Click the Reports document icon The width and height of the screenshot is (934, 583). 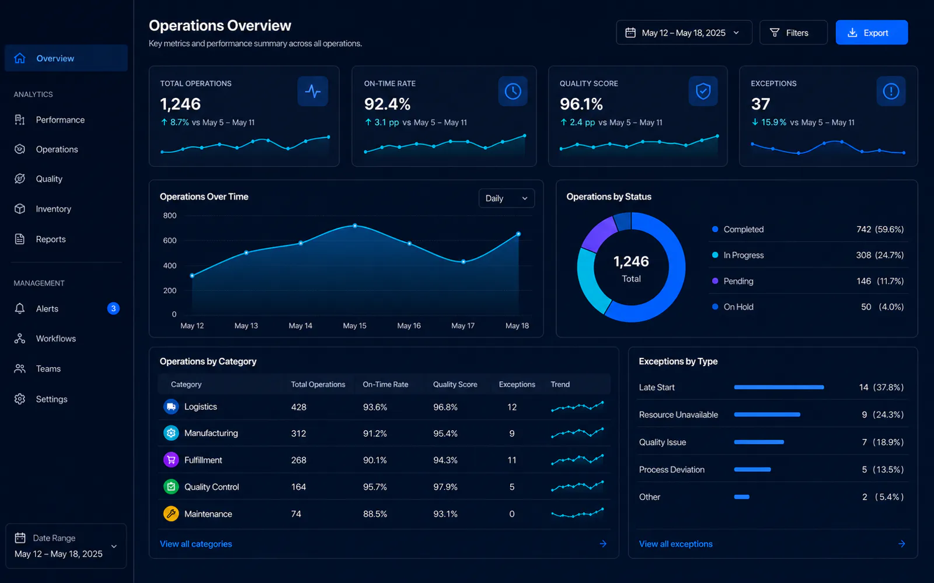pyautogui.click(x=20, y=239)
